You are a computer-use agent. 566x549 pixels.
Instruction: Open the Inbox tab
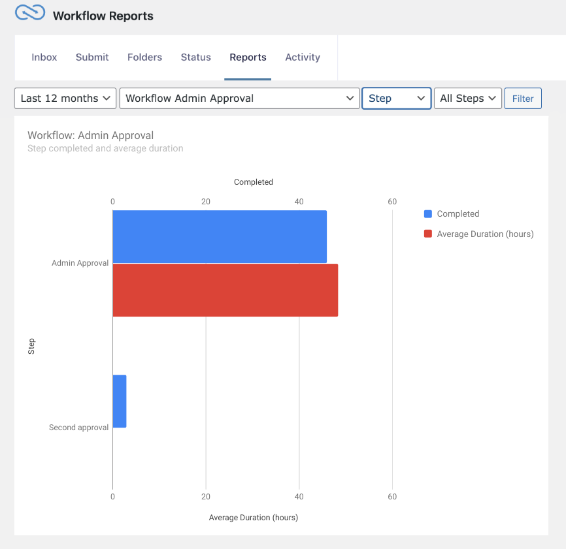click(44, 57)
